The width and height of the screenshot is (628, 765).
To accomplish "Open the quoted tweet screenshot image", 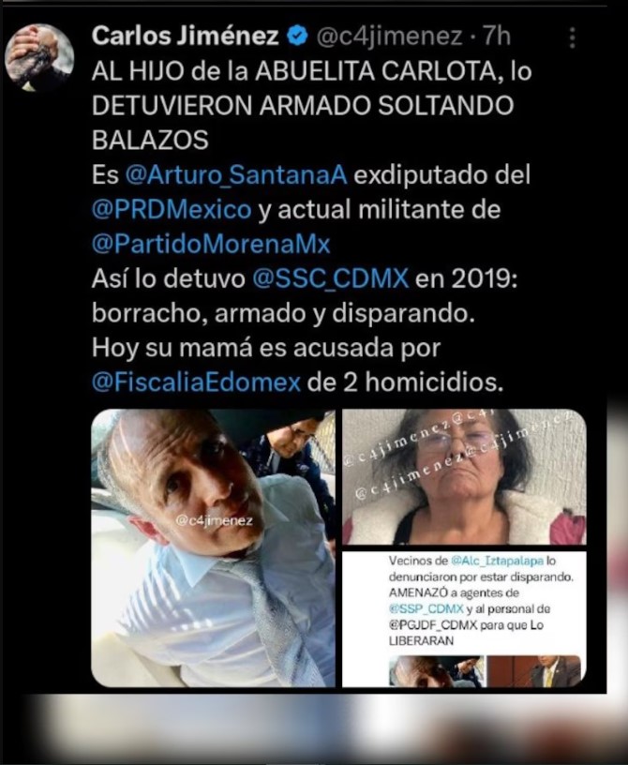I will [464, 620].
